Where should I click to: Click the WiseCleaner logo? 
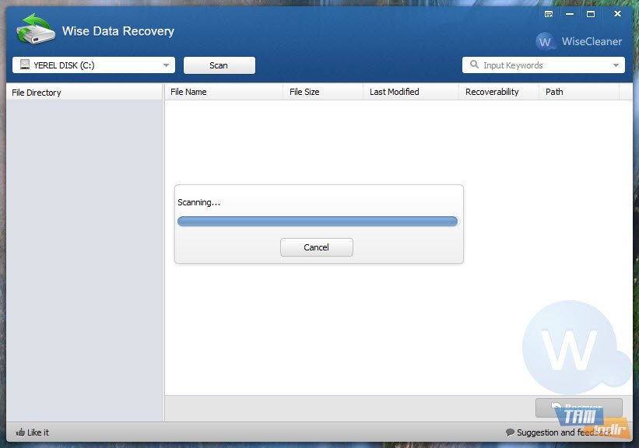click(x=578, y=41)
